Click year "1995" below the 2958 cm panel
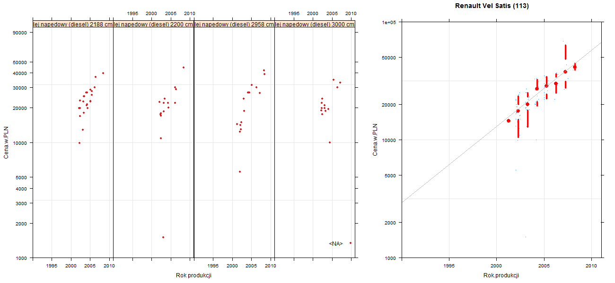The image size is (615, 283). coord(213,266)
